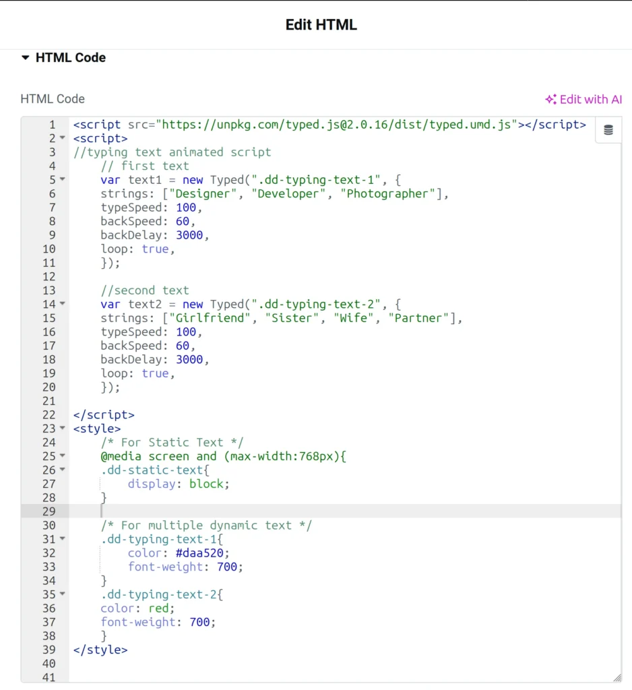Click "display: block;" on line 27
The height and width of the screenshot is (690, 632).
pyautogui.click(x=179, y=484)
